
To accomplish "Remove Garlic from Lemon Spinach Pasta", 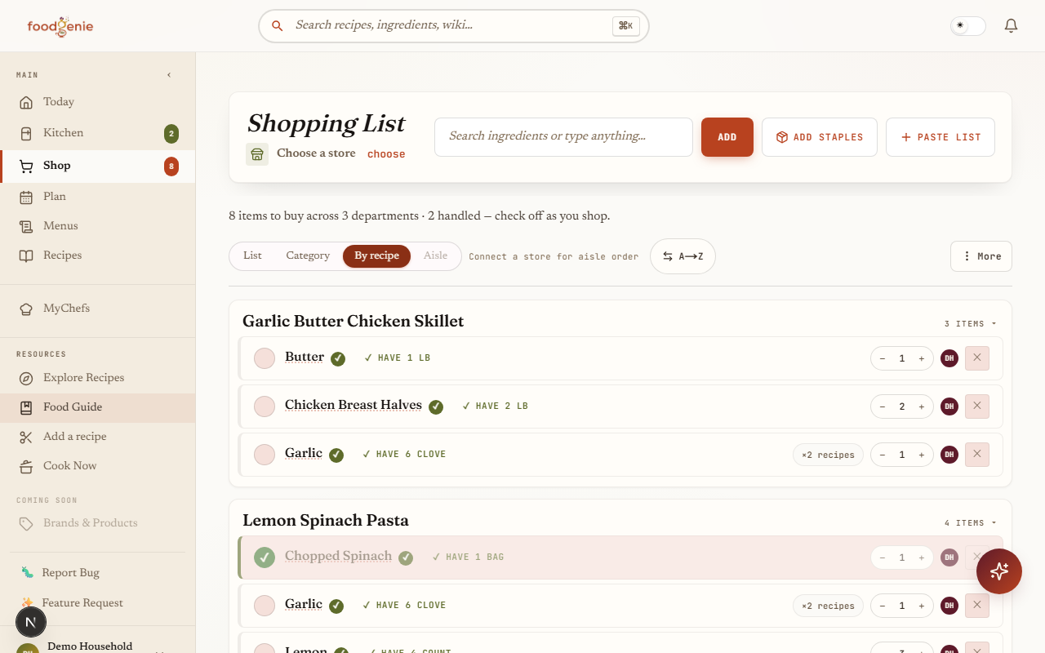I will (x=977, y=606).
